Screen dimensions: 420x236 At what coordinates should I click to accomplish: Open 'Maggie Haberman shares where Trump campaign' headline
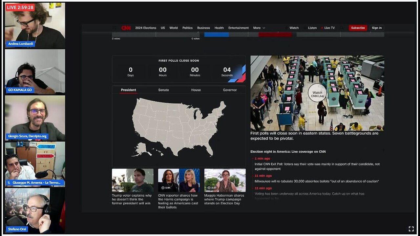click(224, 199)
